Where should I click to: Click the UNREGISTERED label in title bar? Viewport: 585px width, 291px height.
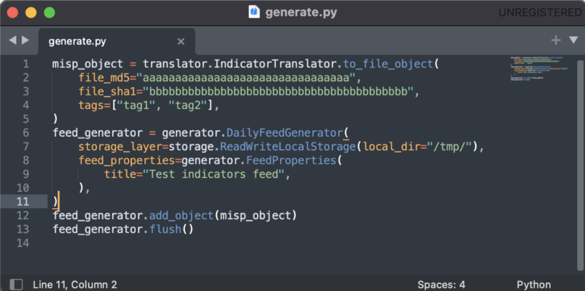[x=540, y=13]
